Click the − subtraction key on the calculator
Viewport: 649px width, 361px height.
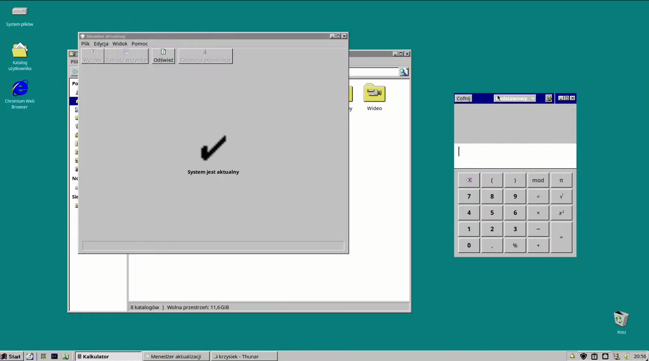click(538, 229)
